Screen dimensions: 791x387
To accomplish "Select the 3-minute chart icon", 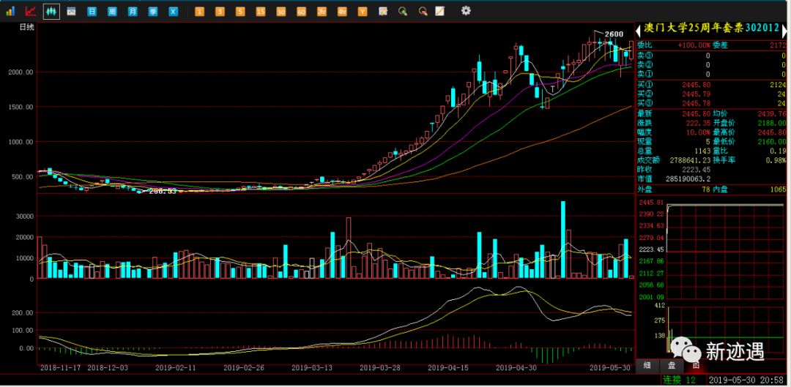I will 220,11.
